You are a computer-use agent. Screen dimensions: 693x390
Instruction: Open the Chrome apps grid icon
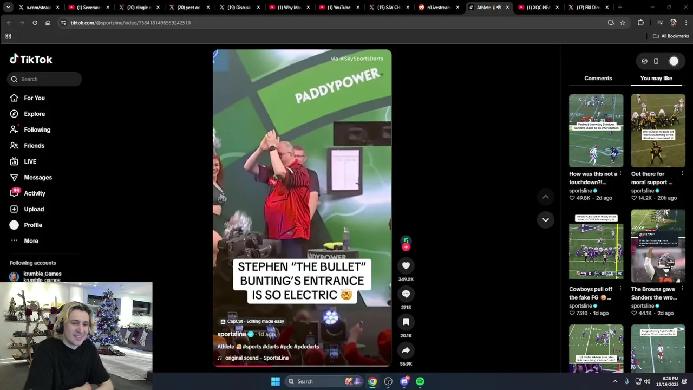8,36
